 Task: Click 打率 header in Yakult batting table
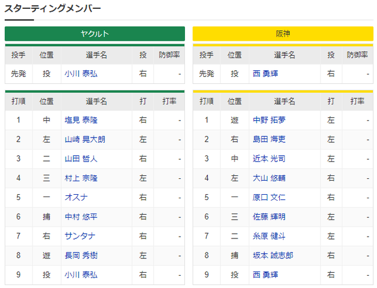pyautogui.click(x=169, y=102)
